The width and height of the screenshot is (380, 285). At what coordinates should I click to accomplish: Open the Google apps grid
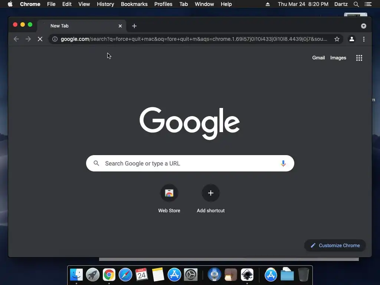point(359,58)
